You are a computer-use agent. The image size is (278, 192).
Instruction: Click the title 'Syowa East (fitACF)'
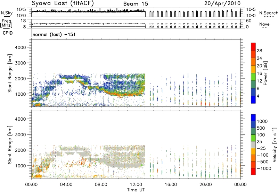[63, 3]
